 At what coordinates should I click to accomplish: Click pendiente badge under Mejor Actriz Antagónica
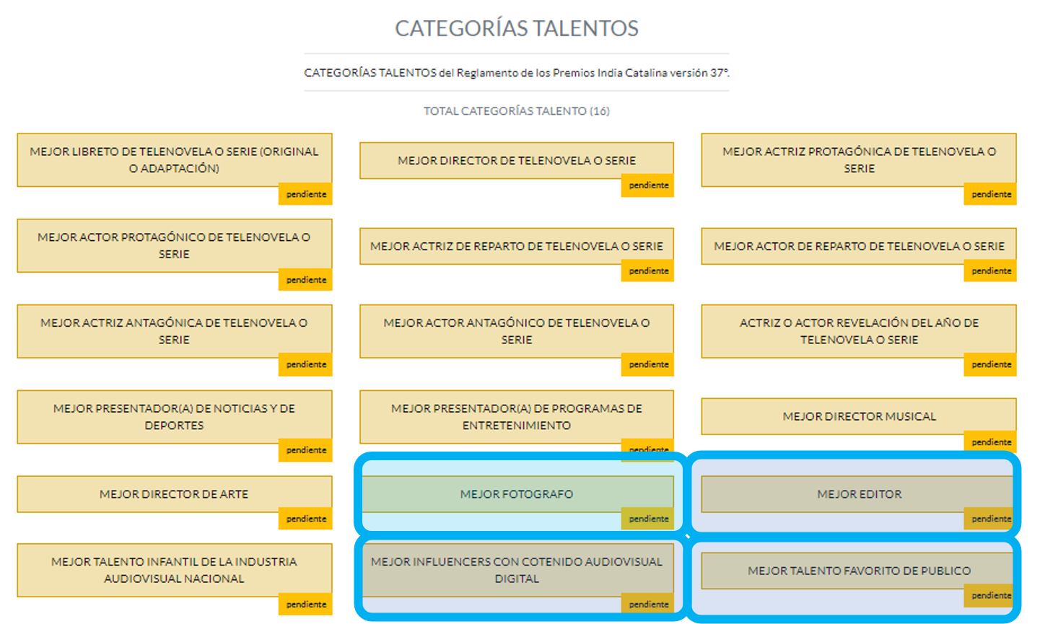tap(306, 365)
